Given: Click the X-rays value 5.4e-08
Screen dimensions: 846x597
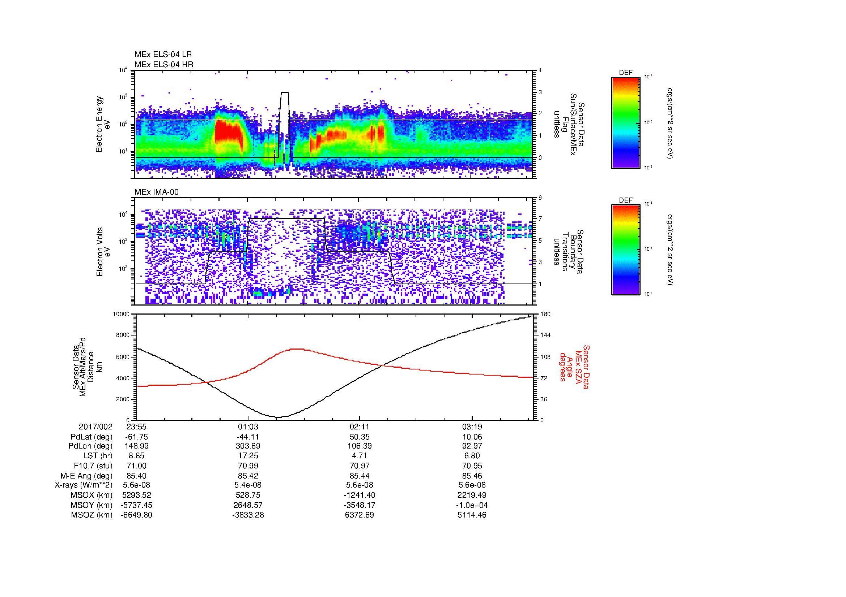Looking at the screenshot, I should tap(248, 485).
